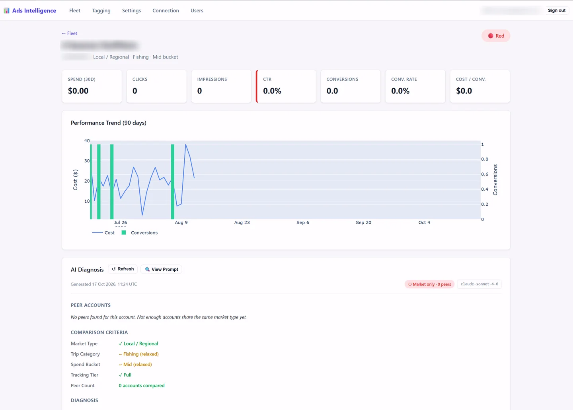This screenshot has height=410, width=573.
Task: Select the COST / CONV. card
Action: [x=480, y=86]
